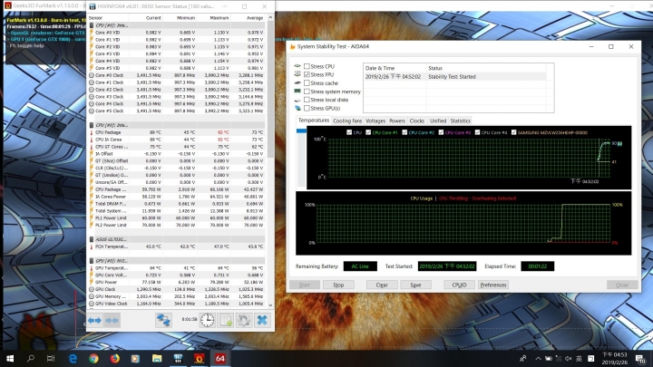The width and height of the screenshot is (653, 367).
Task: Switch to Powers tab
Action: (x=397, y=121)
